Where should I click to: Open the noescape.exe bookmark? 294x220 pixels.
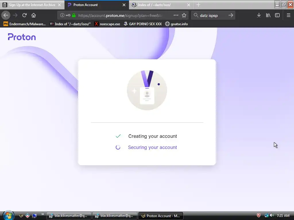(x=107, y=24)
